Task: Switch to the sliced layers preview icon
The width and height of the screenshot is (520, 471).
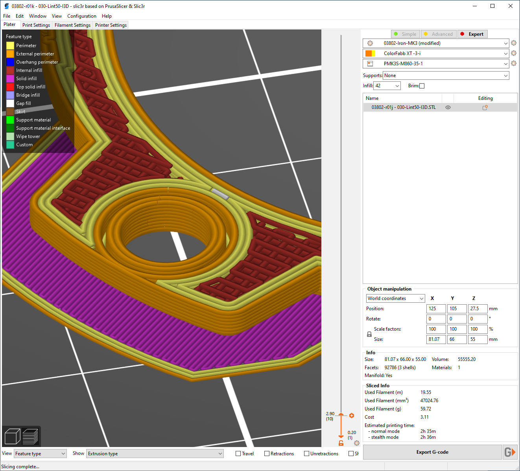Action: (30, 436)
